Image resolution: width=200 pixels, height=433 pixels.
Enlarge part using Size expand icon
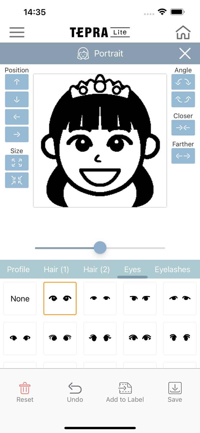pos(17,163)
